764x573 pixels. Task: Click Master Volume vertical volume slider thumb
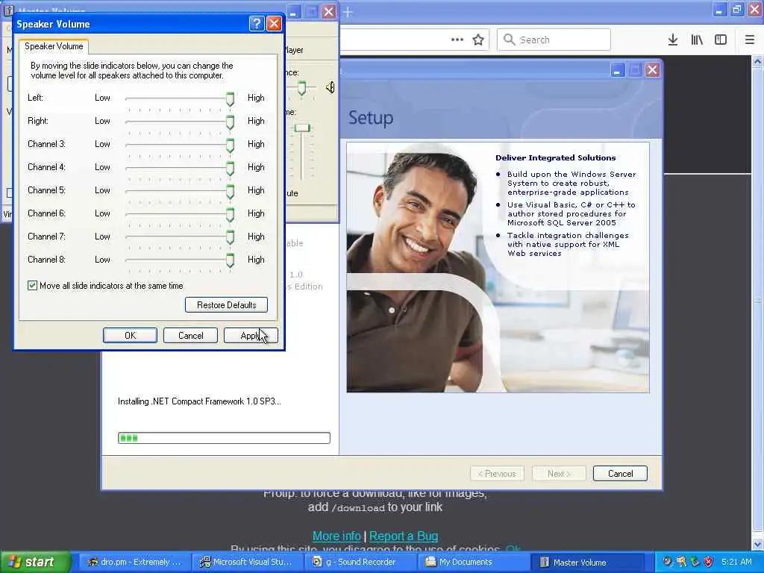tap(302, 128)
